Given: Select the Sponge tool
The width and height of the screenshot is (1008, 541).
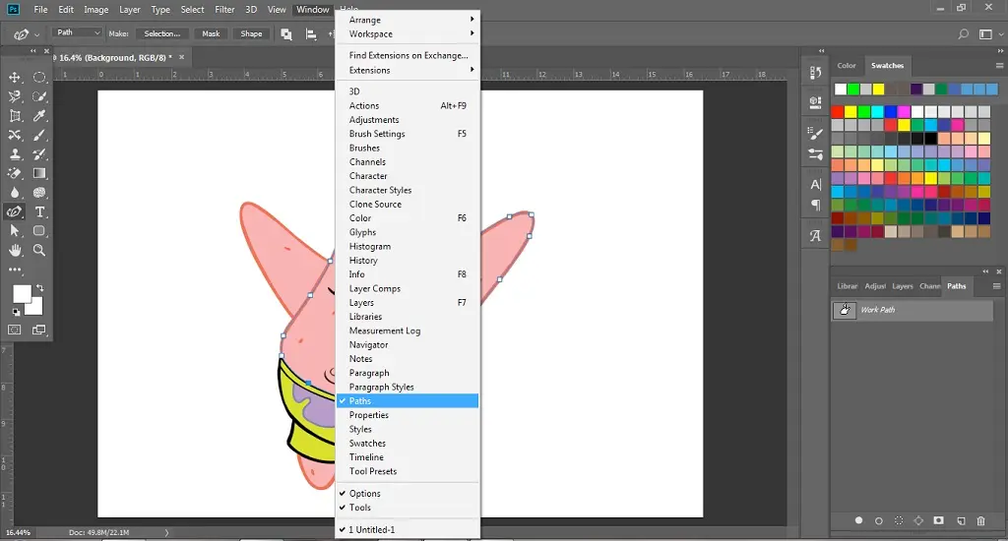Looking at the screenshot, I should [x=39, y=193].
